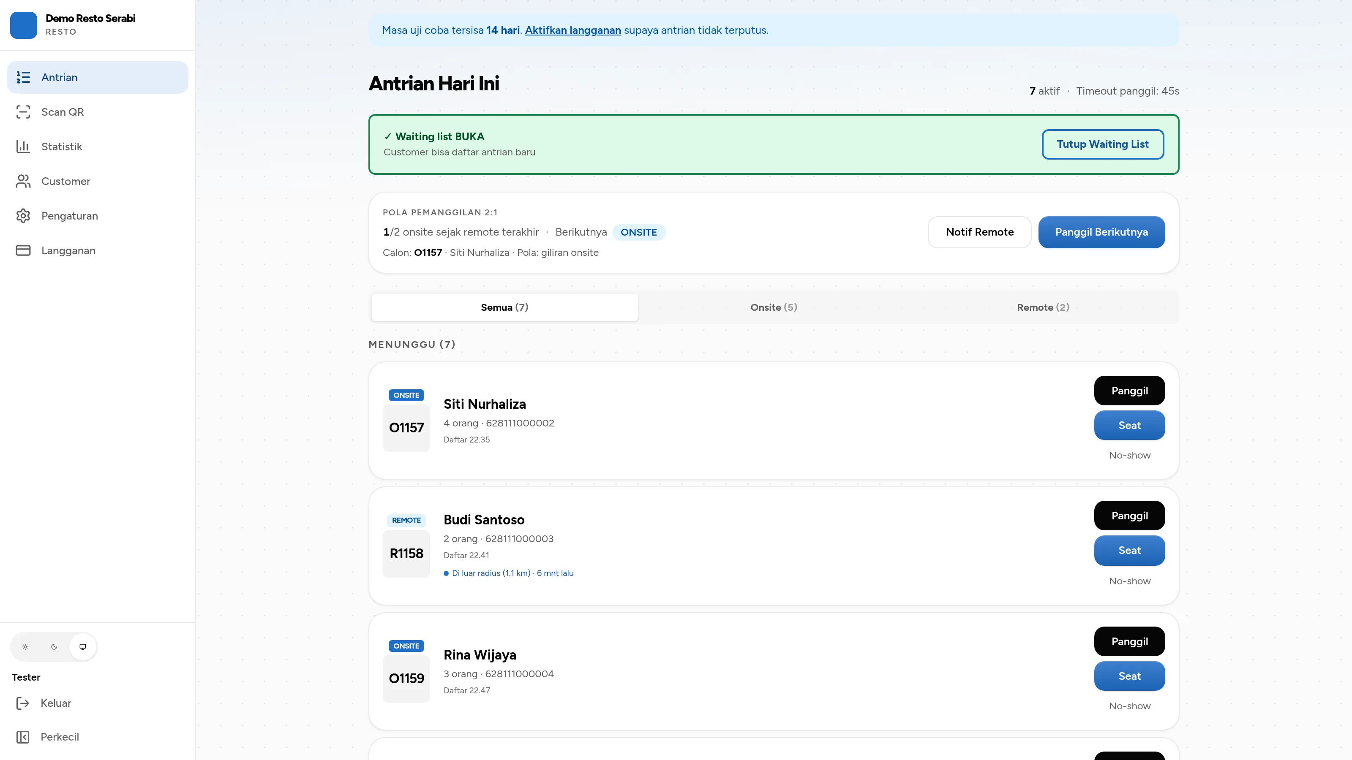The width and height of the screenshot is (1352, 760).
Task: Click 'Timeout panggil: 45s' text
Action: pyautogui.click(x=1127, y=91)
